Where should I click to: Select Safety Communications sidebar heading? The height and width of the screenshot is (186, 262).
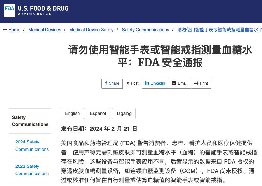30,121
